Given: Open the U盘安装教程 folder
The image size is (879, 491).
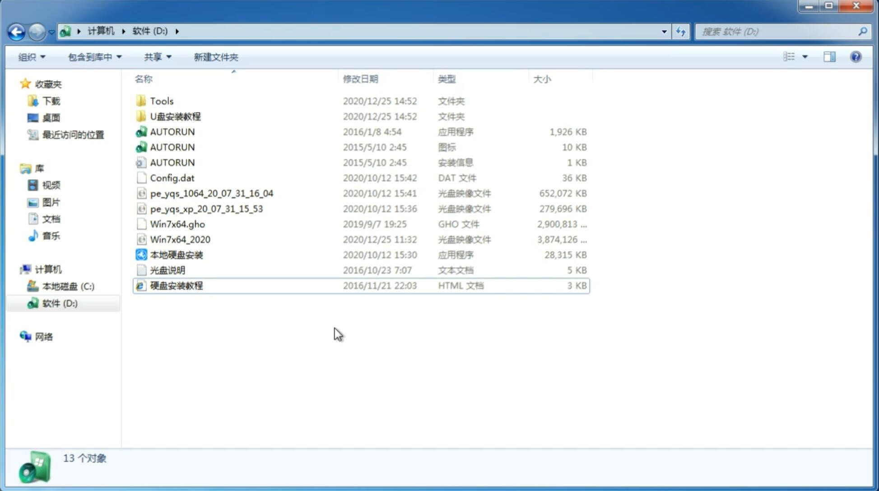Looking at the screenshot, I should (176, 116).
